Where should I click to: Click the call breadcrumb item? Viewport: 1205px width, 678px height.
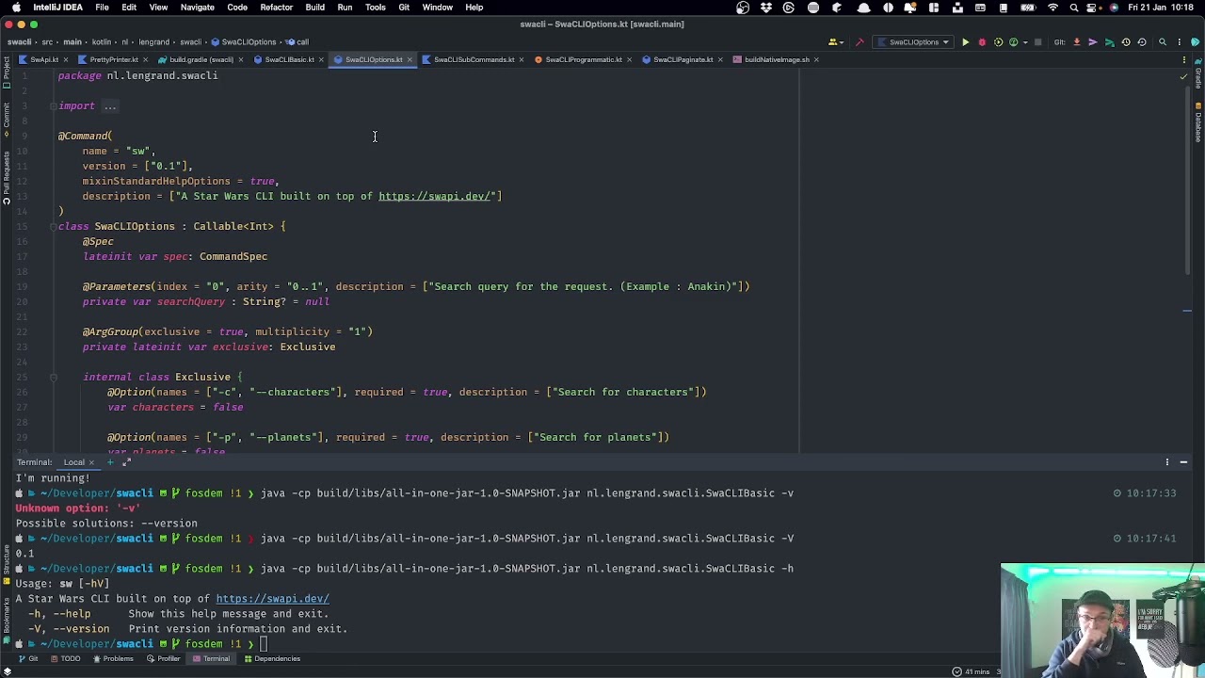point(297,42)
